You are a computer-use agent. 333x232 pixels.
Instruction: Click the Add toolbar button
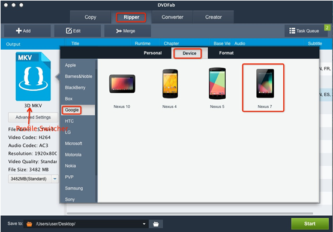28,31
